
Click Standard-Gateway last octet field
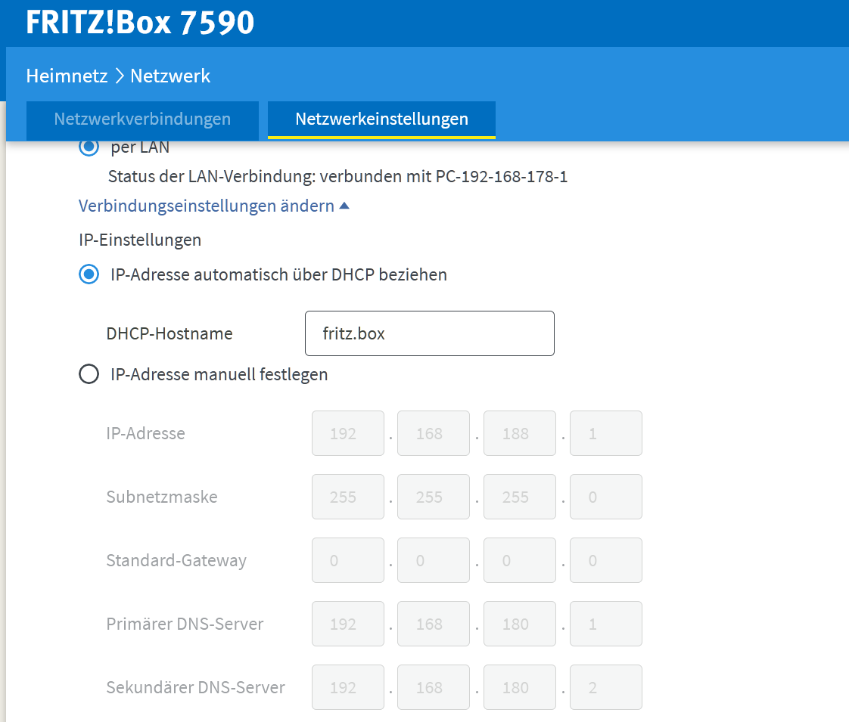(606, 560)
